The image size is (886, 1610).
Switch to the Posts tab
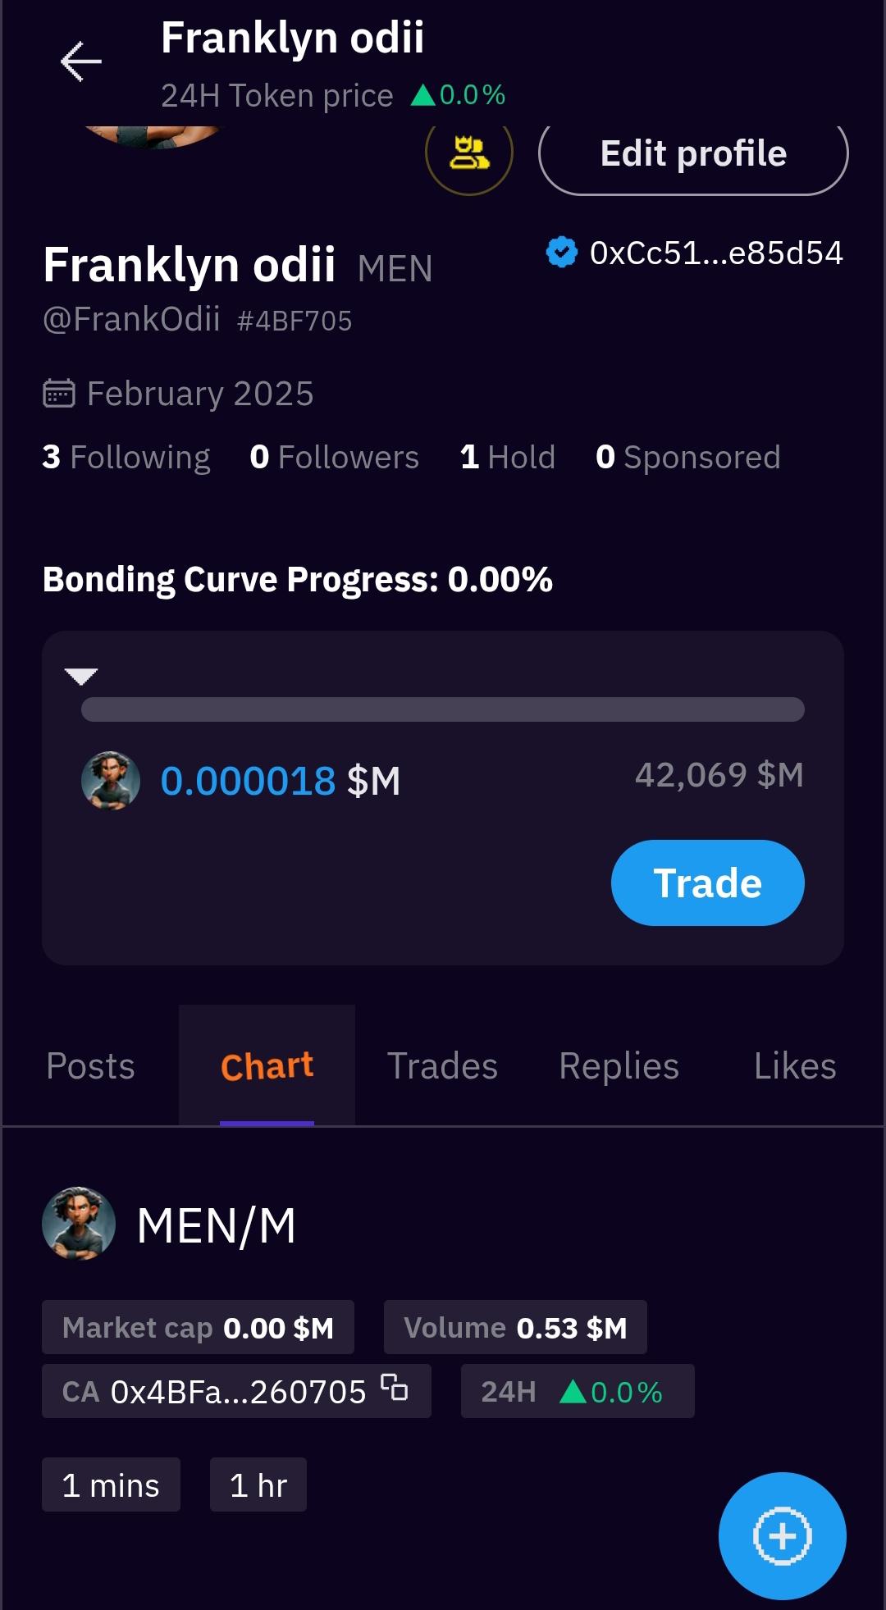(x=90, y=1066)
